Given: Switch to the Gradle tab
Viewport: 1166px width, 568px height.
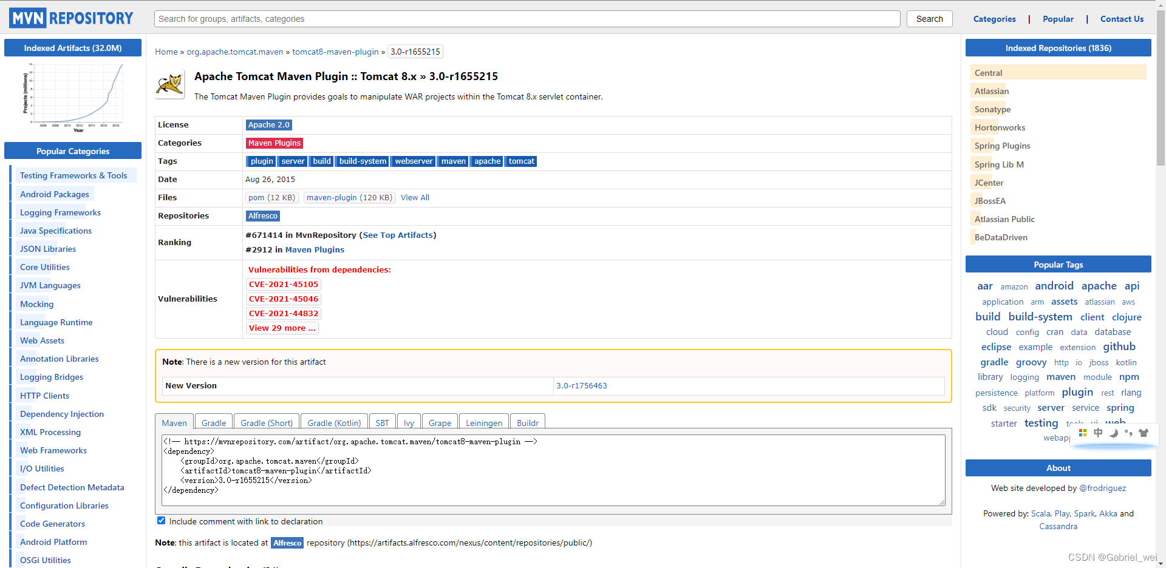Looking at the screenshot, I should click(214, 423).
